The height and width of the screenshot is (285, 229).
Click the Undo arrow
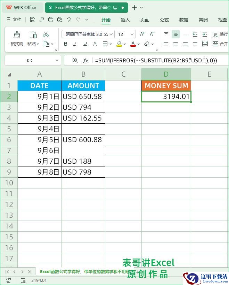[x=69, y=20]
